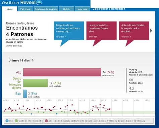The image size is (159, 128).
Task: Click the green 'Dentro del Intervalos objetivo' bar
Action: (x=36, y=83)
